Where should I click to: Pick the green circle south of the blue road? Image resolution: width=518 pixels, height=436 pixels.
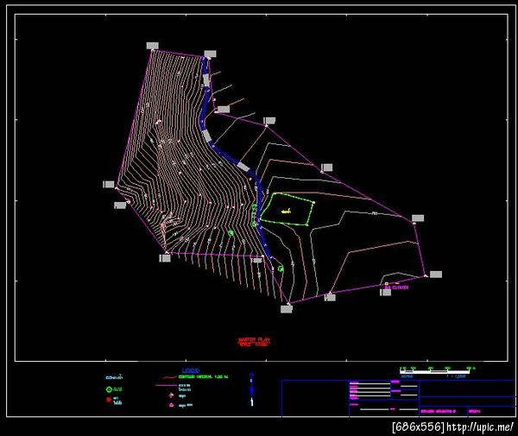[x=281, y=269]
